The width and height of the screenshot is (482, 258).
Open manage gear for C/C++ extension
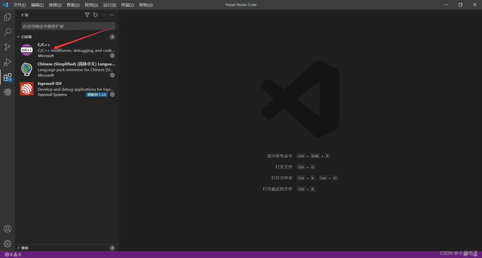point(112,56)
